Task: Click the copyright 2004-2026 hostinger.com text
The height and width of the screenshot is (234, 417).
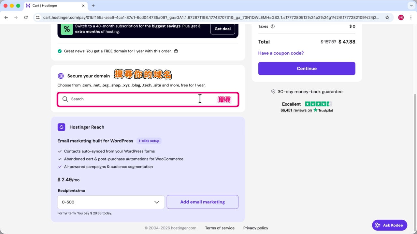Action: tap(170, 228)
